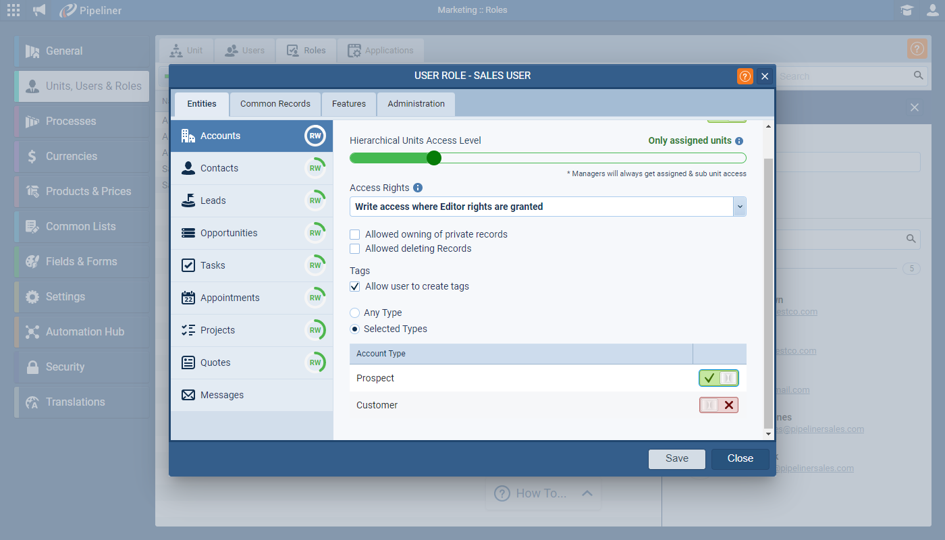Click the Hierarchical Units Access Level slider handle
Viewport: 945px width, 540px height.
pyautogui.click(x=434, y=158)
